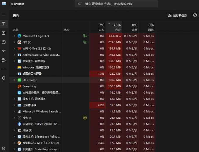The image size is (199, 152).
Task: Click the 146.1 MB value for Antimalware Service
Action: pos(114,55)
